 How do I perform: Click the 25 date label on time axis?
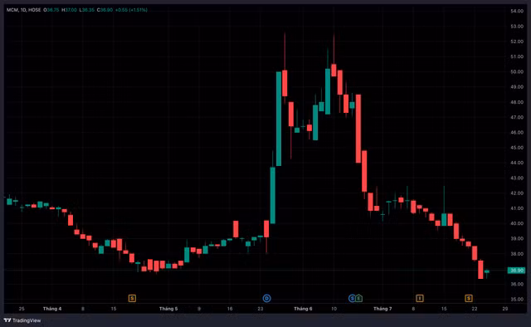tap(22, 309)
